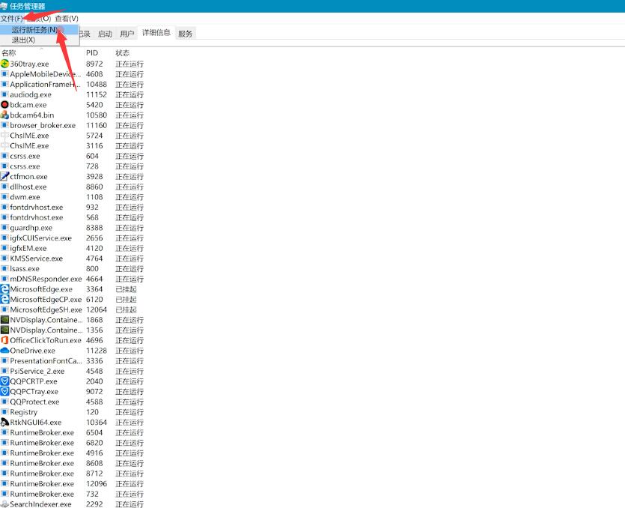Image resolution: width=625 pixels, height=508 pixels.
Task: Click the SearchIndexer.exe process icon
Action: (x=4, y=504)
